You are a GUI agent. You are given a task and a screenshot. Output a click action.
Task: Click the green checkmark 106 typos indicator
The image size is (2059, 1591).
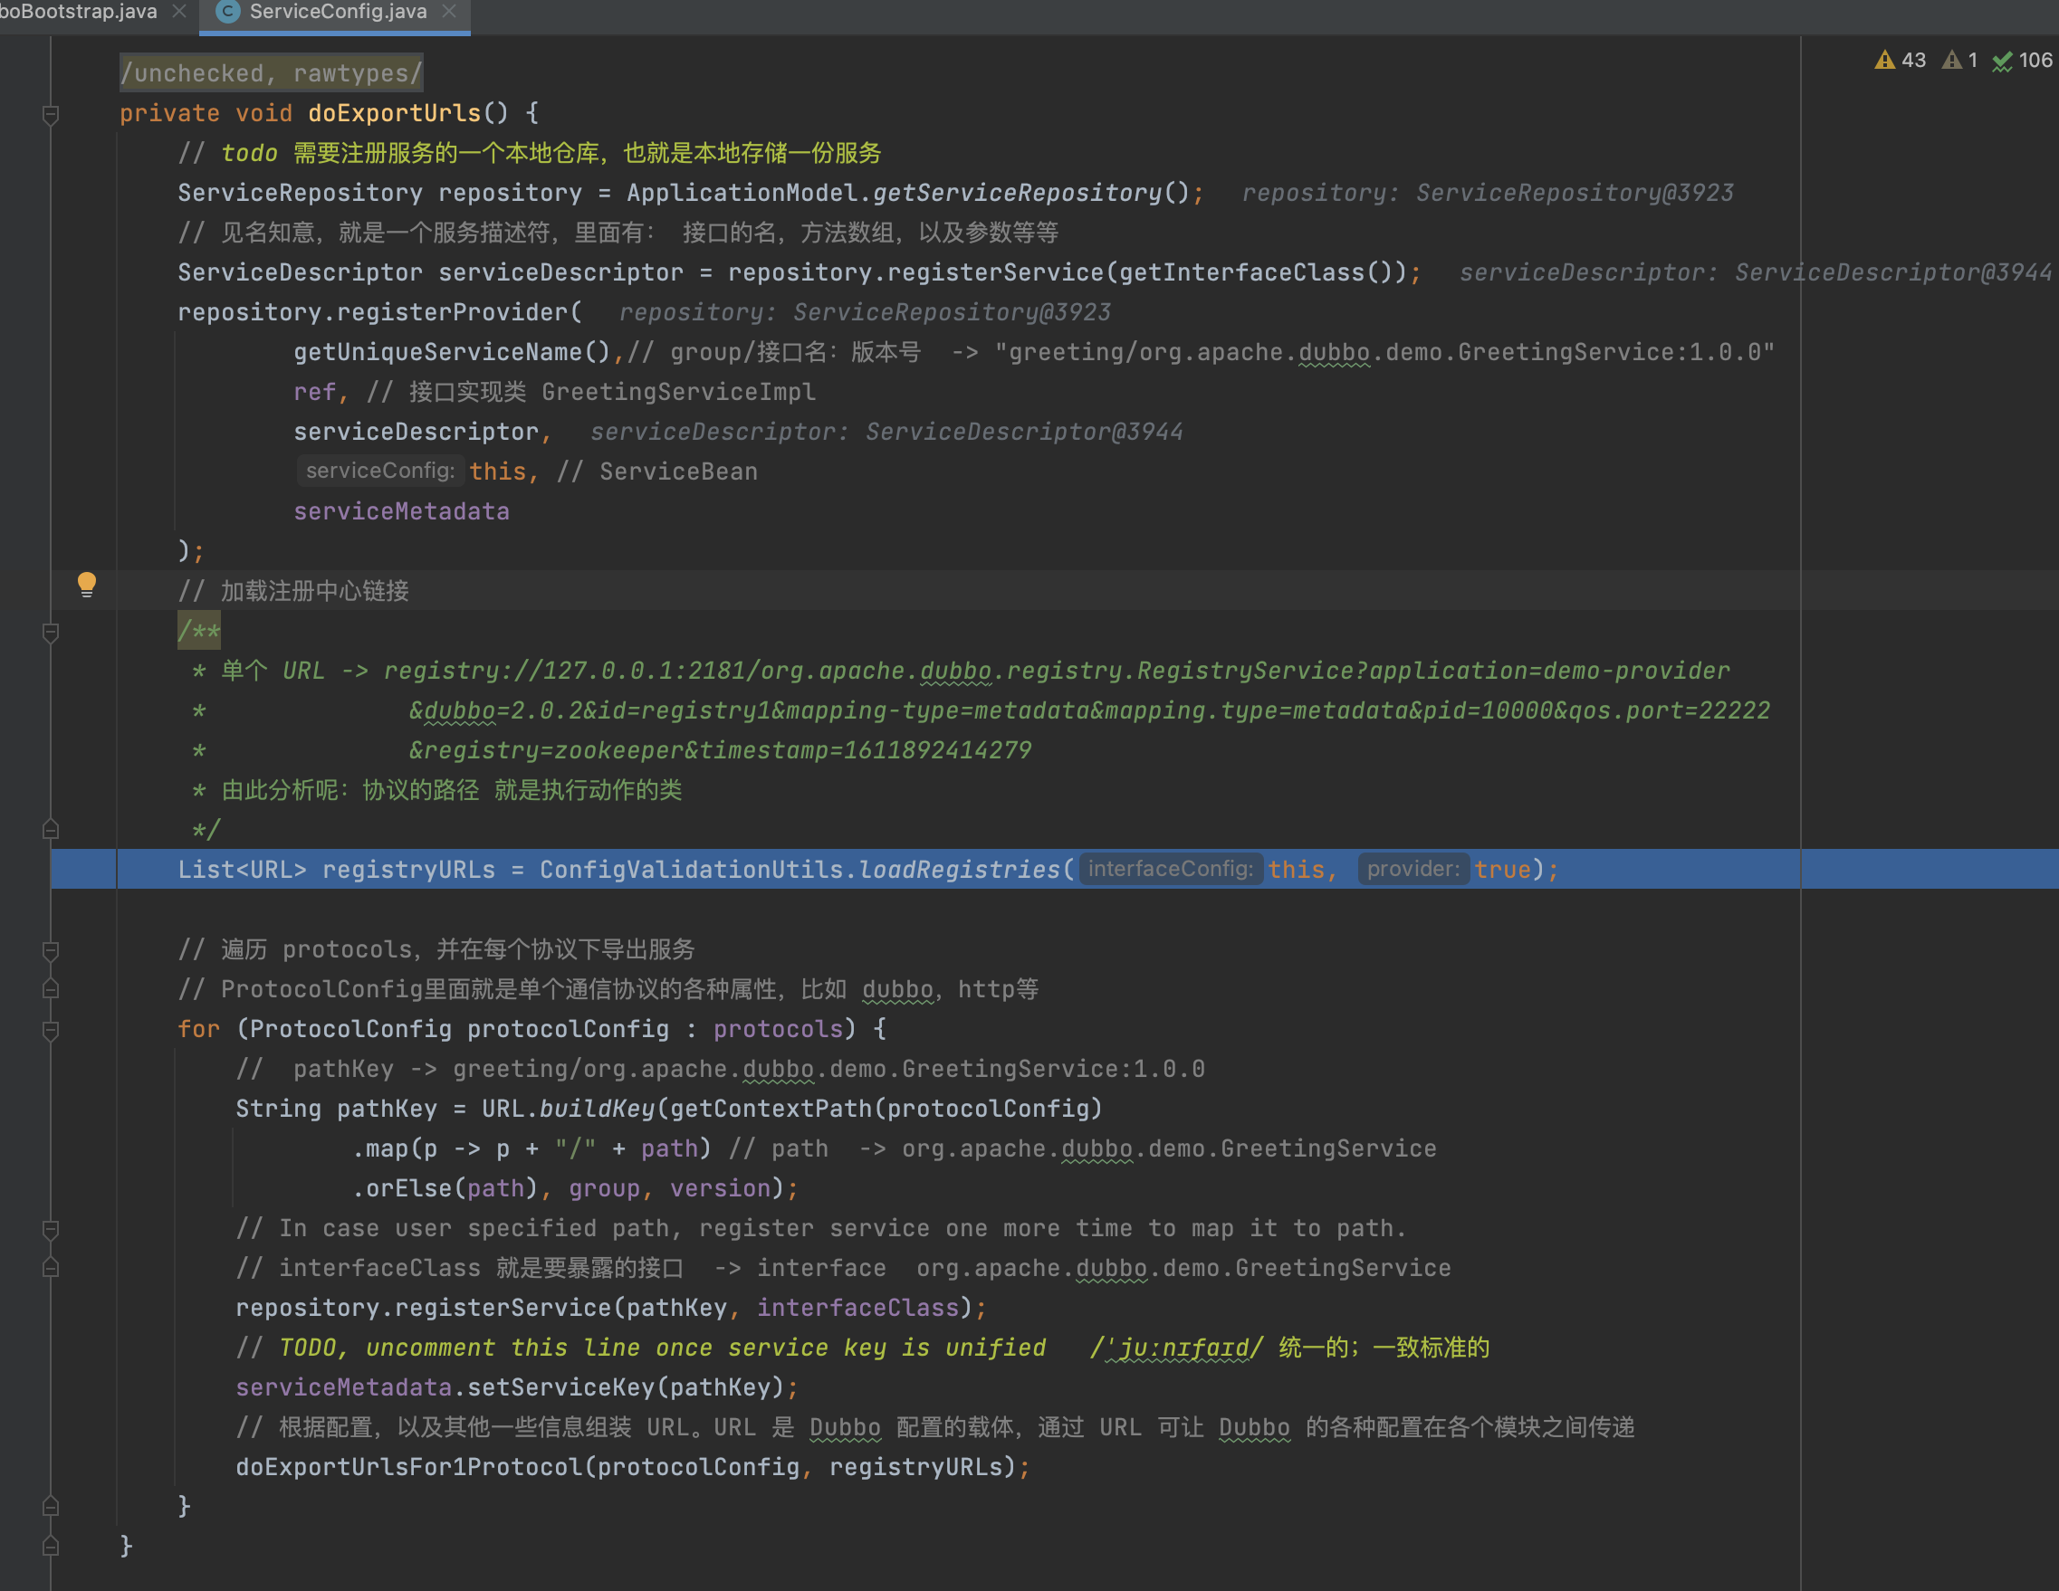2003,62
